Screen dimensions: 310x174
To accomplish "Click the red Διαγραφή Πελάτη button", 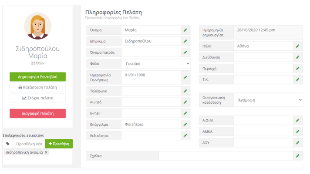I will 37,114.
